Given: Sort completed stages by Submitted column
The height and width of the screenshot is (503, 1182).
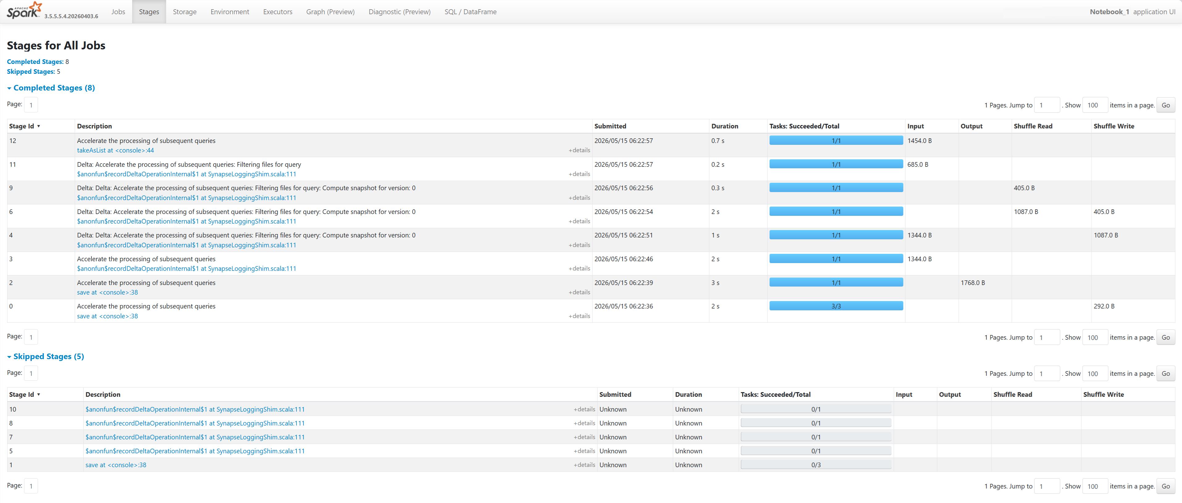Looking at the screenshot, I should (x=610, y=126).
